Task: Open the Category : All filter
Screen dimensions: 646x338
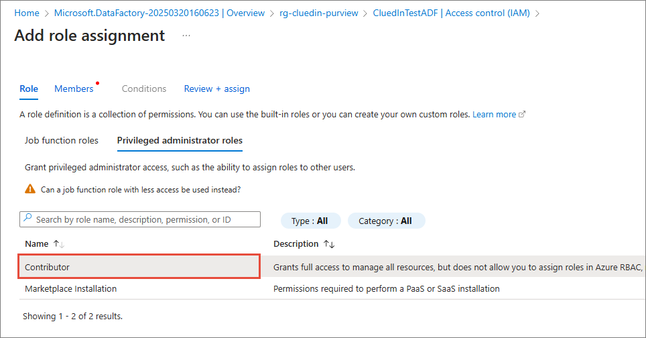Action: [x=386, y=221]
